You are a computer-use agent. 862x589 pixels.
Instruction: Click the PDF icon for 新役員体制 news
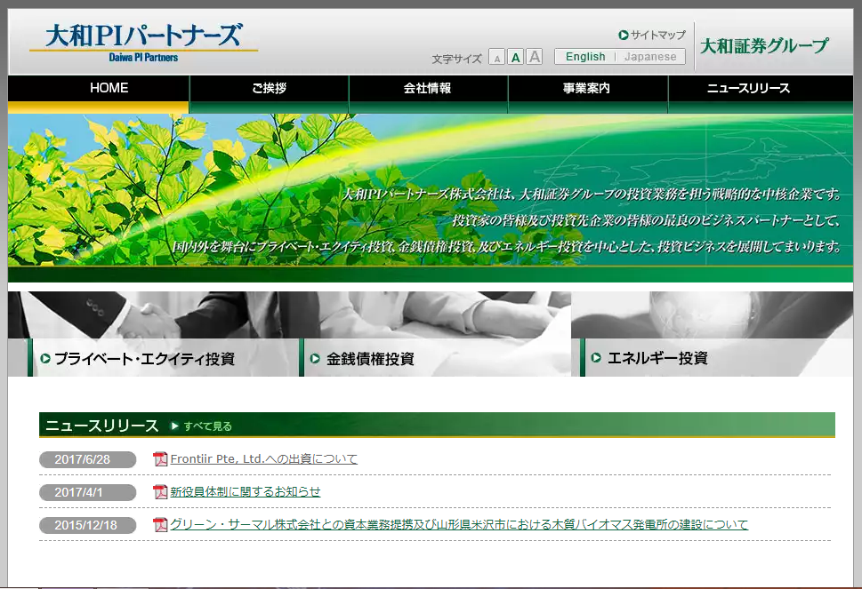[x=160, y=492]
